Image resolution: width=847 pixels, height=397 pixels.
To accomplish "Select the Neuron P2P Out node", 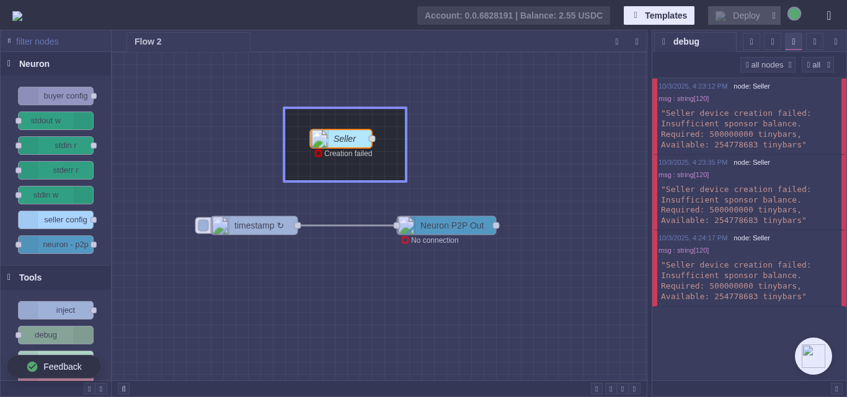I will click(451, 225).
